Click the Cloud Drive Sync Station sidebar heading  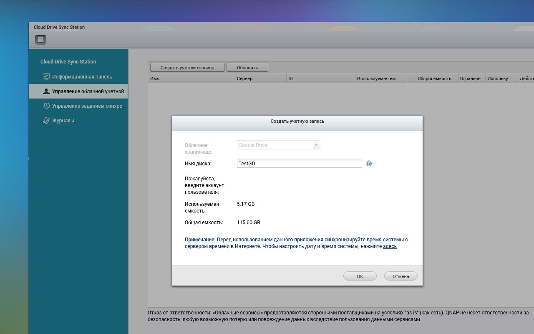68,61
